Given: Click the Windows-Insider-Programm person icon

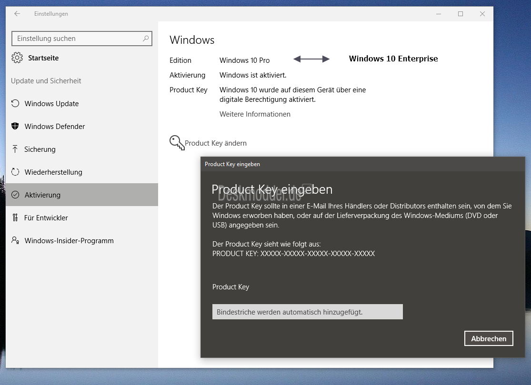Looking at the screenshot, I should (15, 240).
